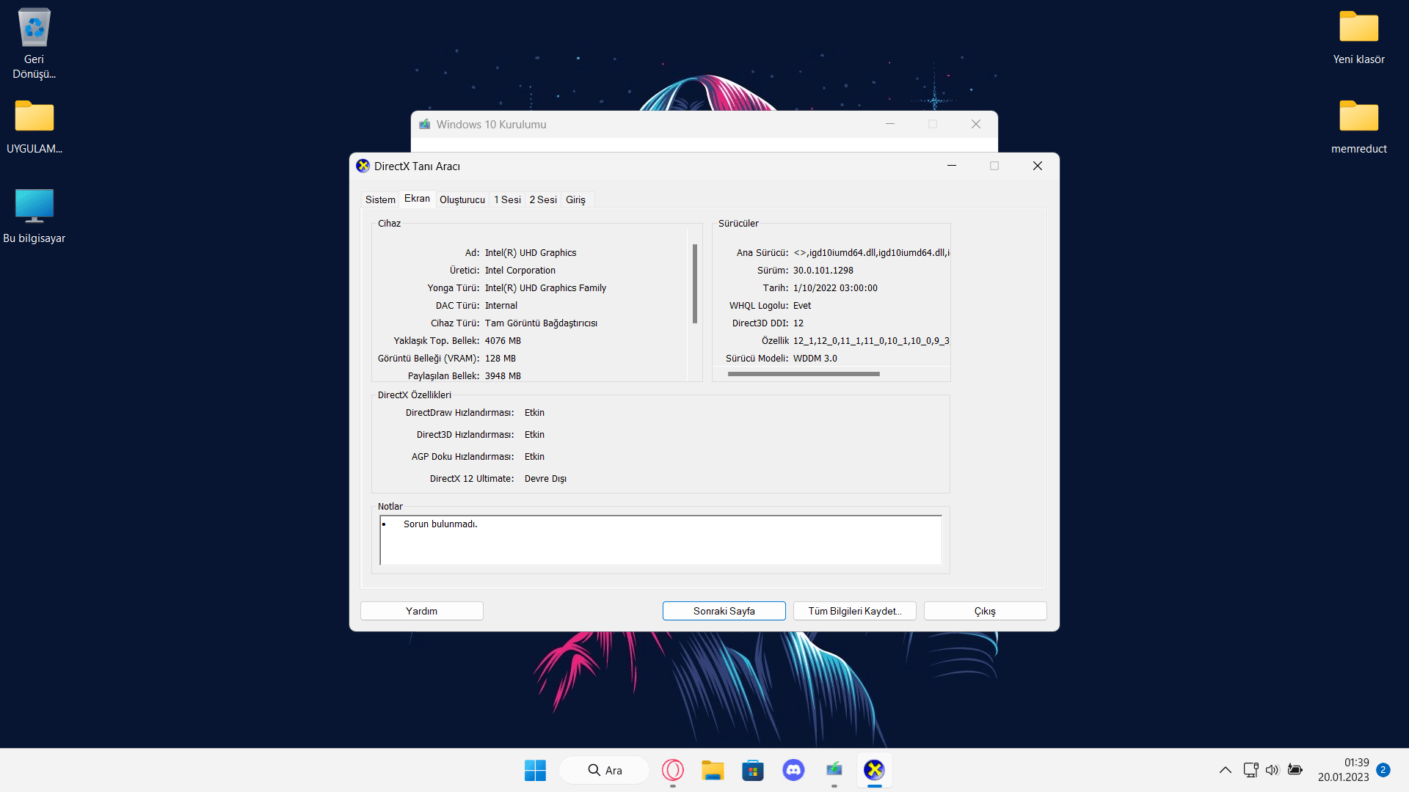The image size is (1409, 792).
Task: Click the DirectX diagnostic taskbar icon
Action: tap(874, 770)
